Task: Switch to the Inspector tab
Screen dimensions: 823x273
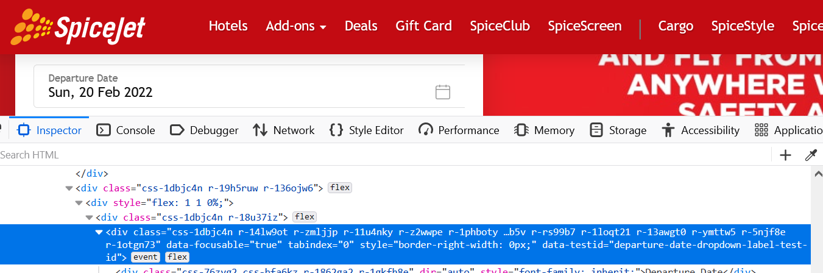Action: pyautogui.click(x=49, y=130)
